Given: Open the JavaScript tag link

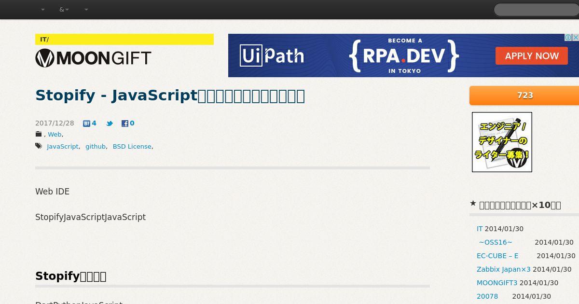Looking at the screenshot, I should click(63, 147).
